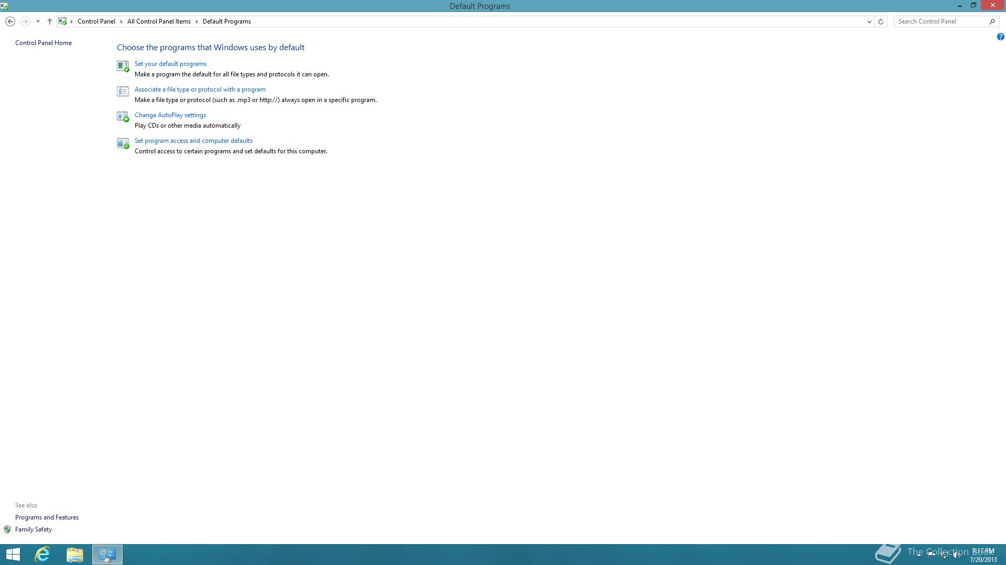1006x565 pixels.
Task: Open File Explorer from taskbar
Action: click(x=74, y=555)
